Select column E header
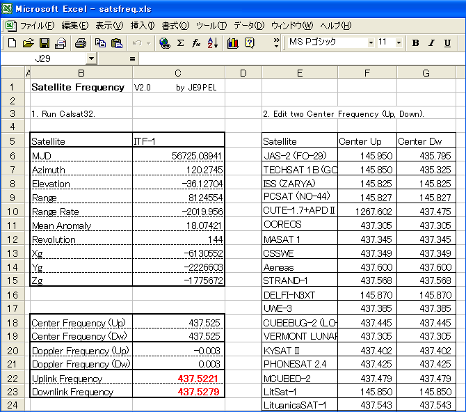The width and height of the screenshot is (466, 412). (x=300, y=73)
